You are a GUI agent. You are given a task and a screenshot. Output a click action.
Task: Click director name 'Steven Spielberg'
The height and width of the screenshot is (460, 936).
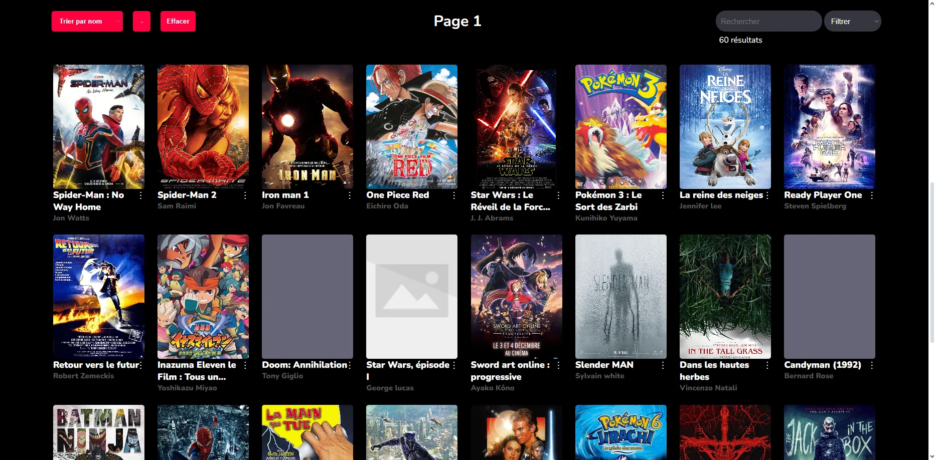[x=815, y=206]
